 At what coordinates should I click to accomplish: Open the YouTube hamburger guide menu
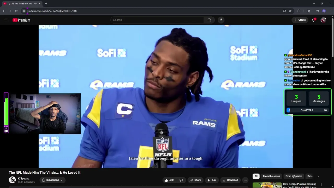pyautogui.click(x=6, y=20)
